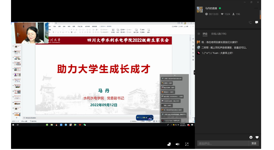Click the 1324 likes heart counter
274x150 pixels.
click(226, 14)
